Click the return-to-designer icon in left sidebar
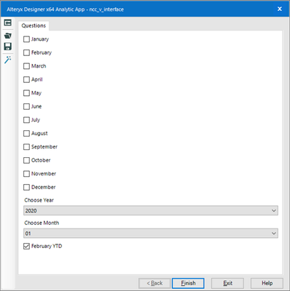This screenshot has width=290, height=291. click(x=8, y=23)
